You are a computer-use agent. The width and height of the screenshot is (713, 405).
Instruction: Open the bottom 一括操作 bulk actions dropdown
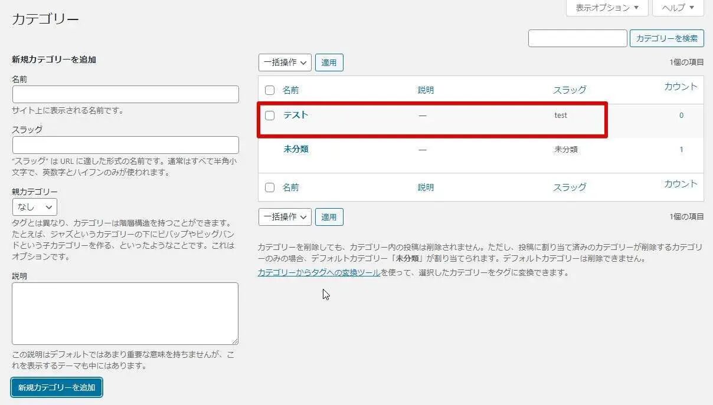pos(284,217)
